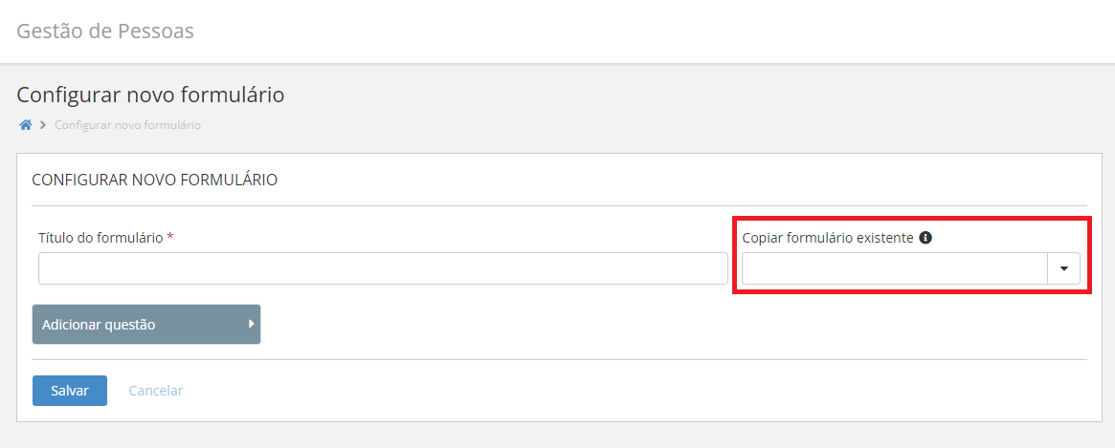Screen dimensions: 1115x448
Task: Click the red required asterisk after Título do formulário
Action: click(170, 238)
